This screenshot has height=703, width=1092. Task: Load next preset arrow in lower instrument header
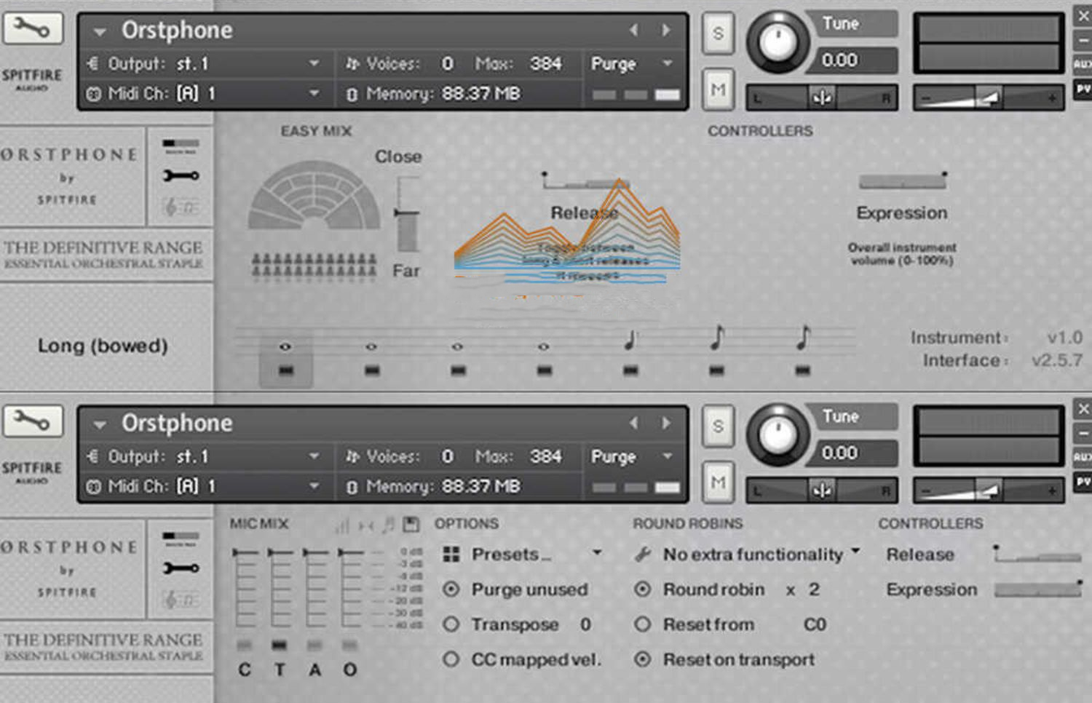pyautogui.click(x=665, y=423)
